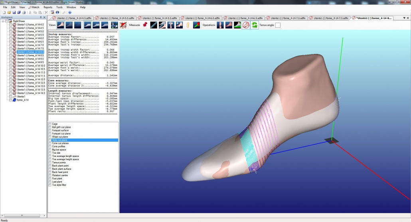Click the dark blue third Views icon
Screen dimensions: 411x222
(77, 25)
